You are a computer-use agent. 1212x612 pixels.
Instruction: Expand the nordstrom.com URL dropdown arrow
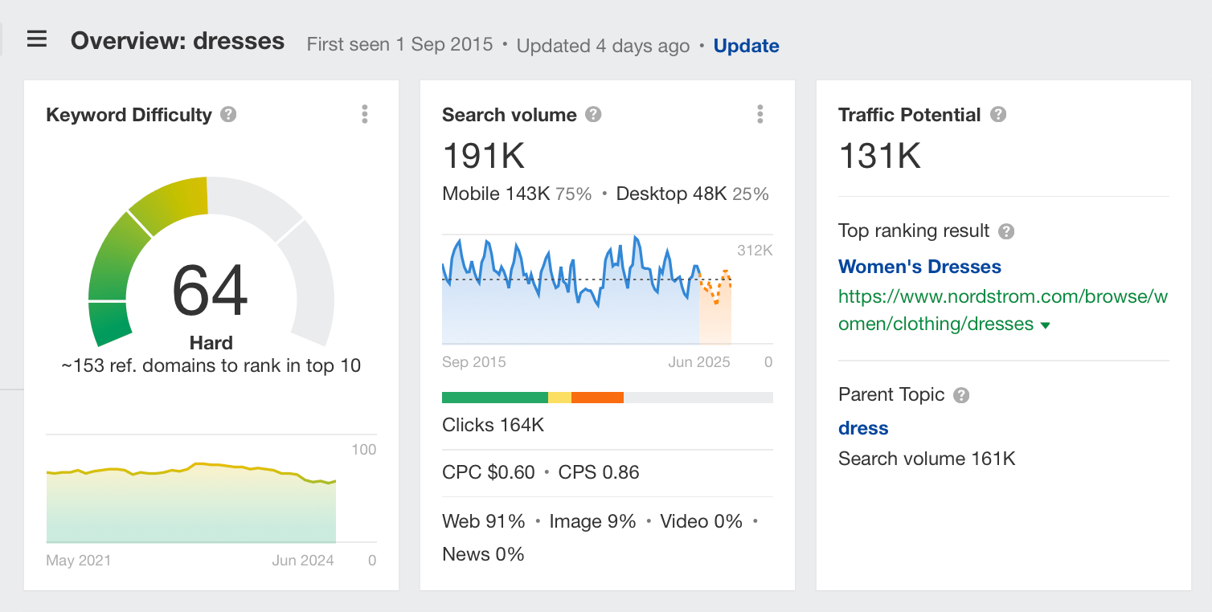[x=1045, y=325]
